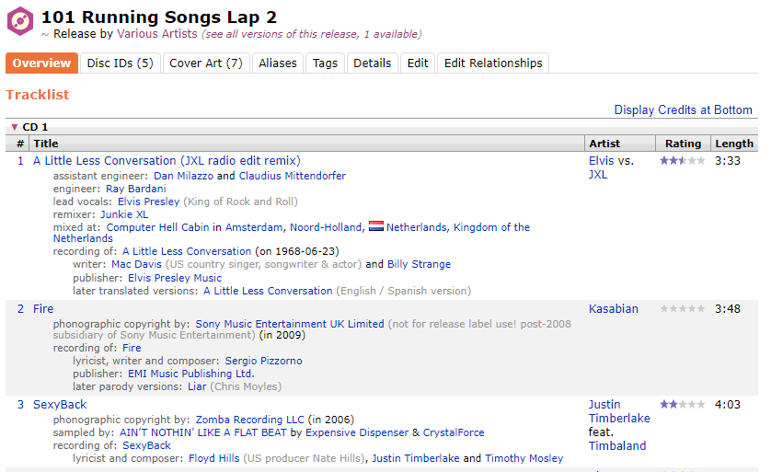
Task: Click the Amsterdam area link
Action: pyautogui.click(x=254, y=227)
